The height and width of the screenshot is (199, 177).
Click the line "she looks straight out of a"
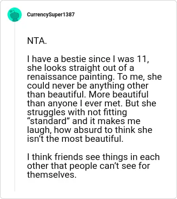tap(81, 68)
